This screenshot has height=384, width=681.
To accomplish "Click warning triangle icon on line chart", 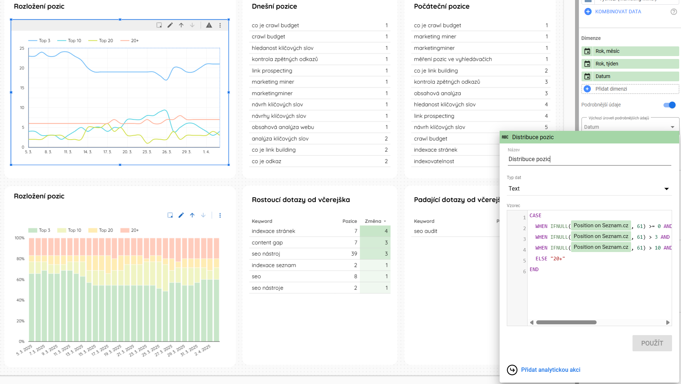I will 209,25.
